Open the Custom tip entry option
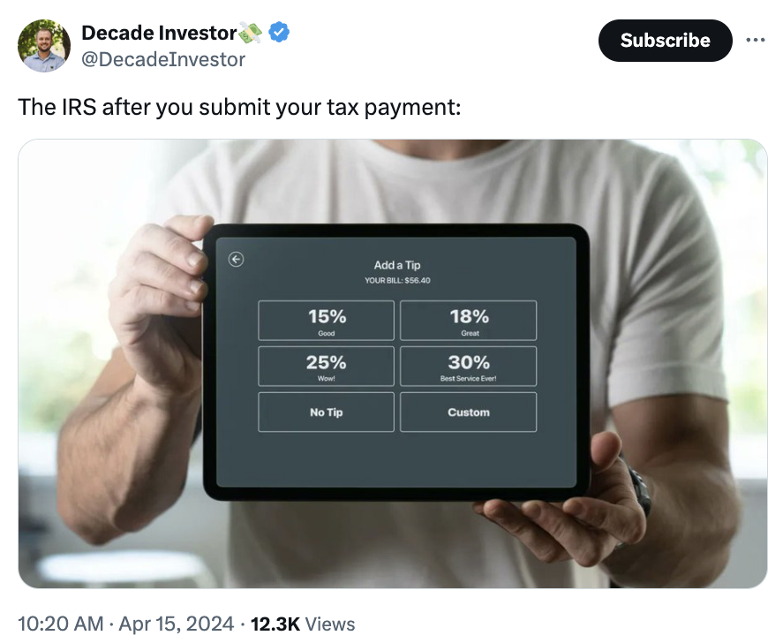The width and height of the screenshot is (783, 643). click(x=468, y=412)
